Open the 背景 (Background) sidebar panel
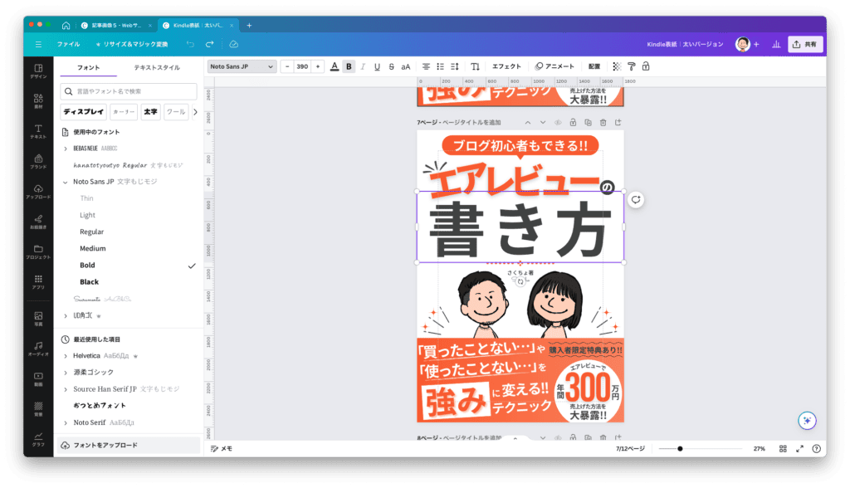 (38, 409)
